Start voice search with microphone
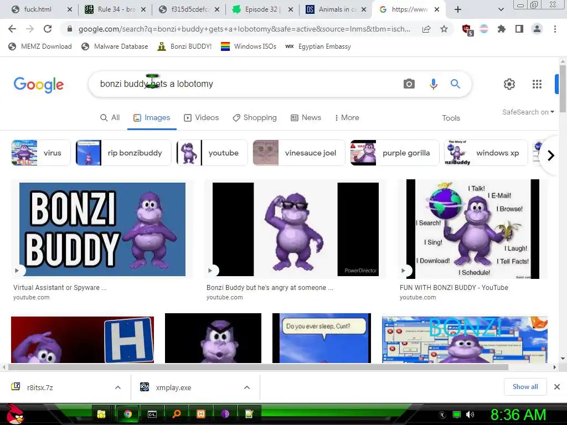 433,84
